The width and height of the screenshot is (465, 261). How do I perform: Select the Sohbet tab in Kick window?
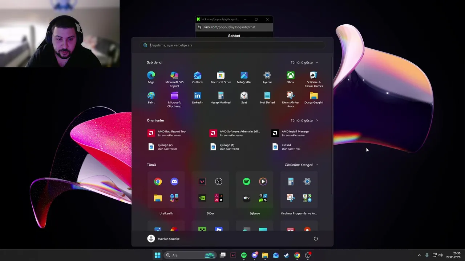tap(234, 36)
